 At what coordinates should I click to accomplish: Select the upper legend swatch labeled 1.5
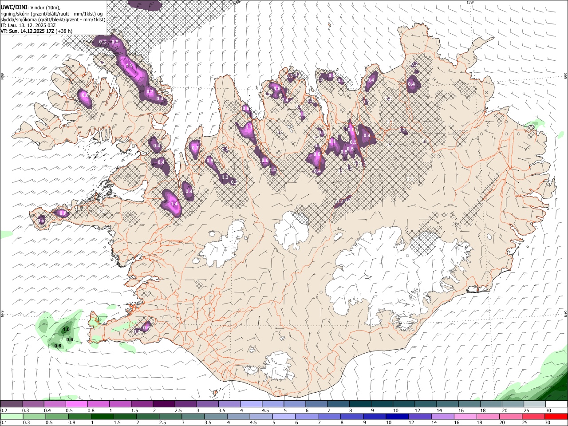(142, 404)
